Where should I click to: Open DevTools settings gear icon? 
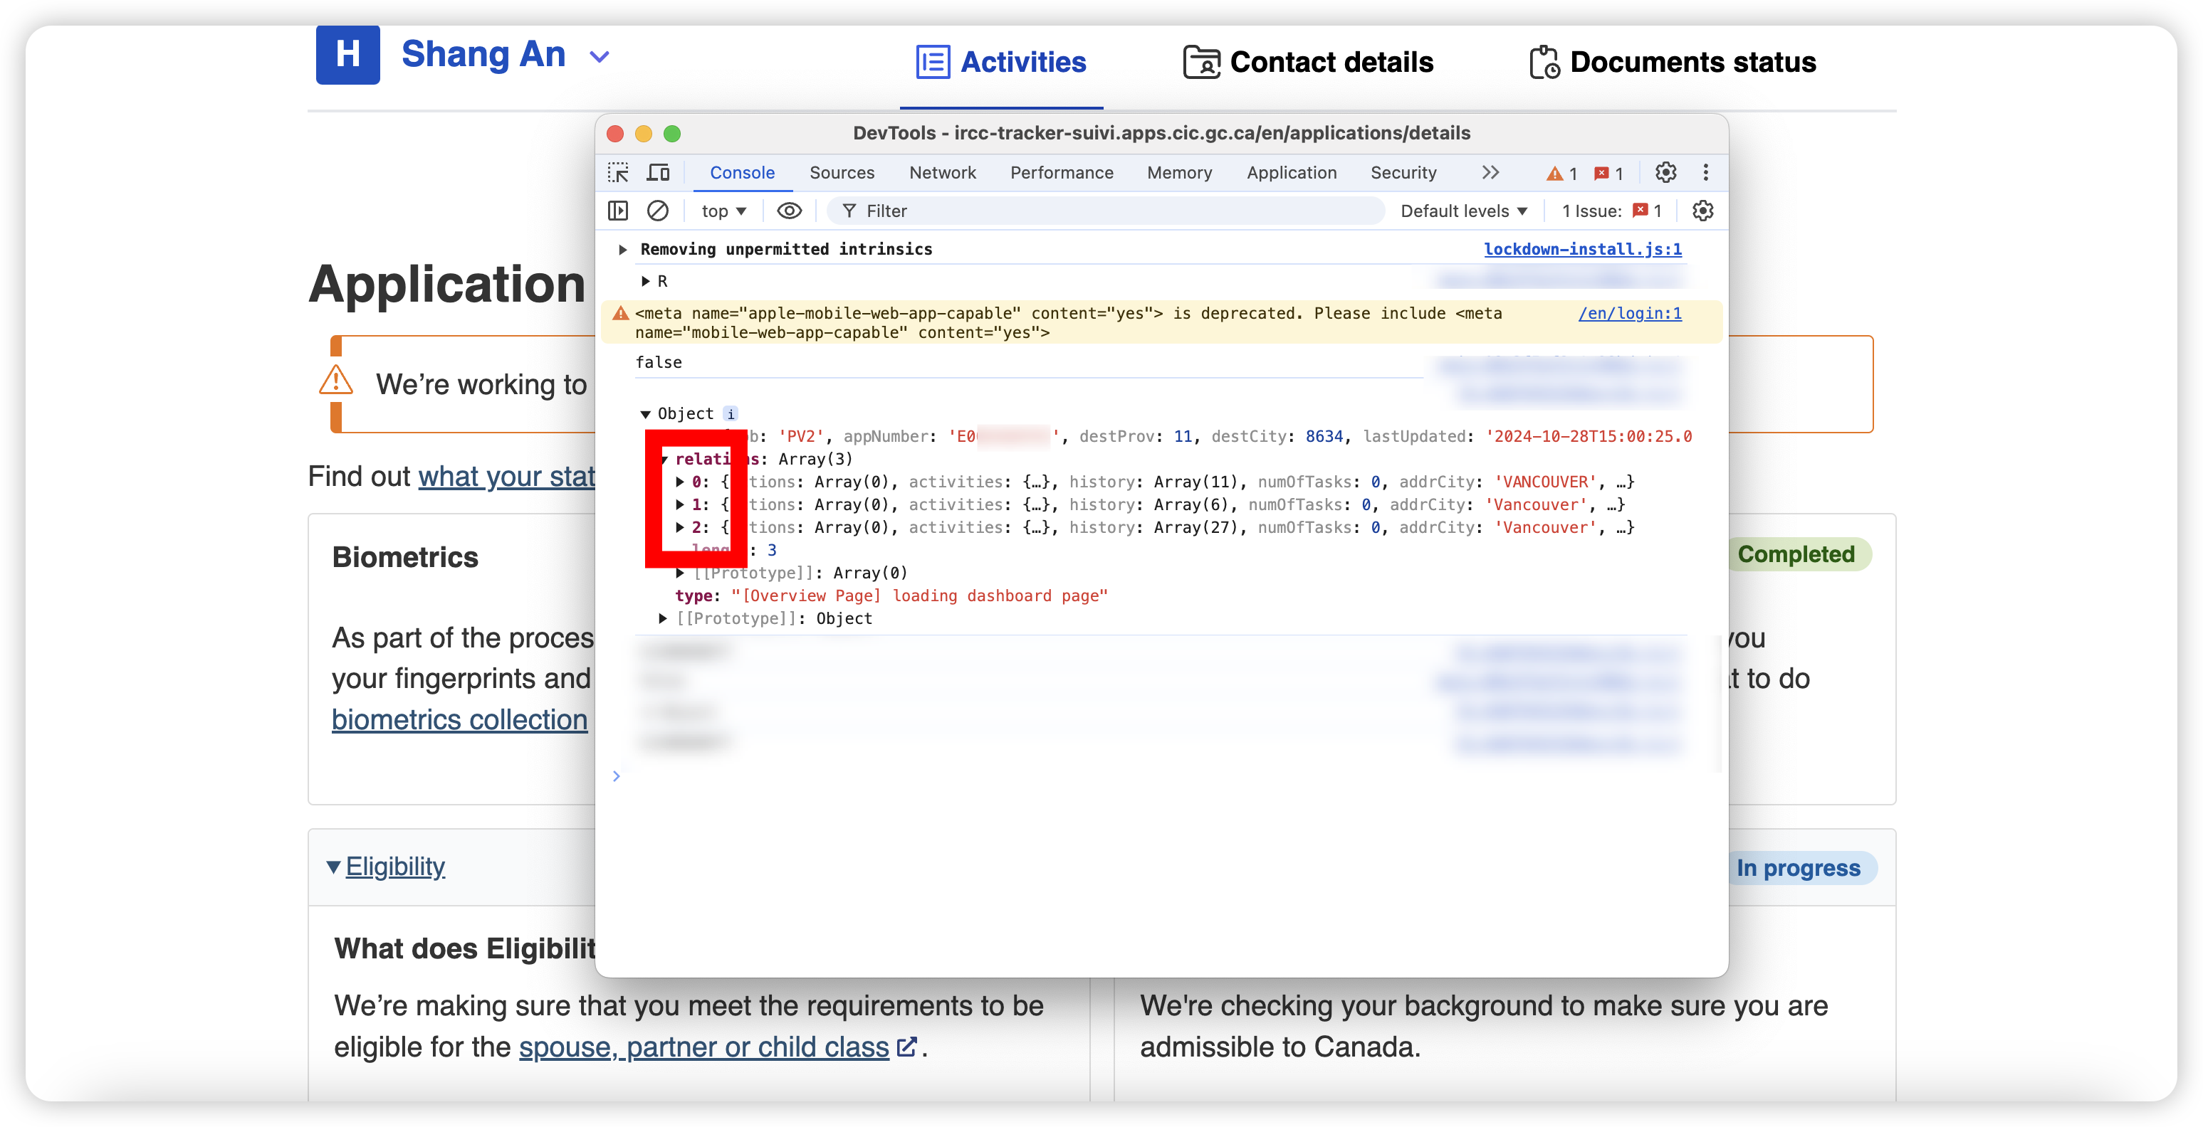(1665, 173)
